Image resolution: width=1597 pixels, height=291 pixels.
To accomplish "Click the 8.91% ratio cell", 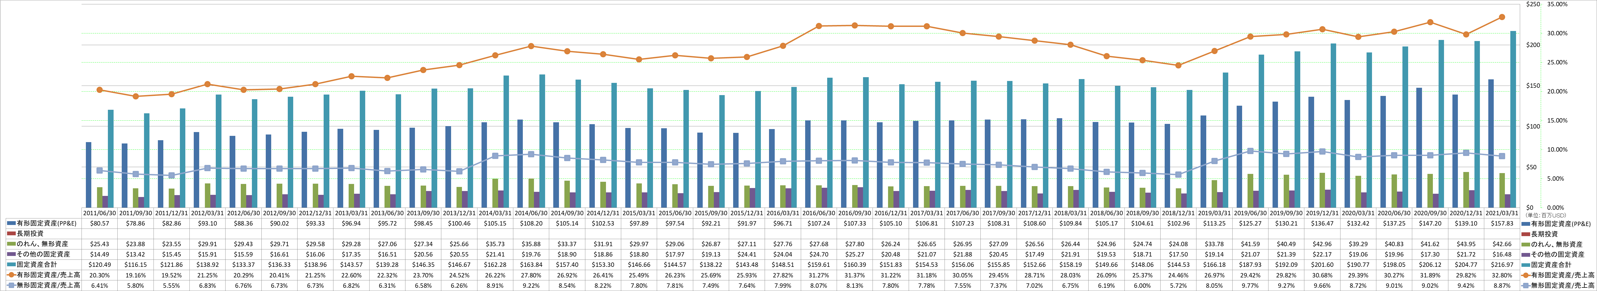I will pos(495,285).
